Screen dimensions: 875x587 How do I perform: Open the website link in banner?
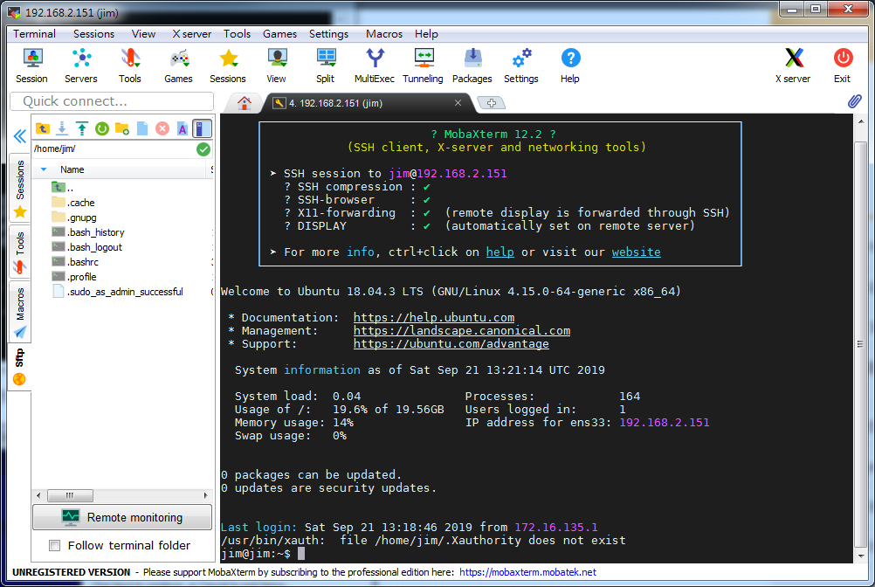tap(636, 252)
